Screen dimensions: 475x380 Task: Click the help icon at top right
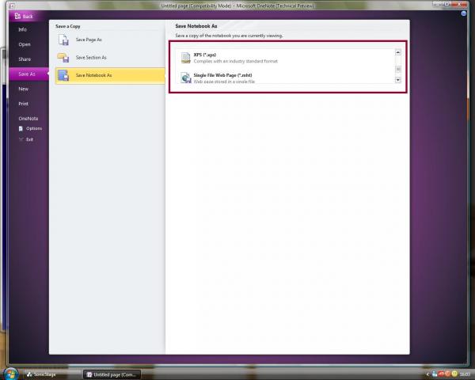[x=463, y=13]
